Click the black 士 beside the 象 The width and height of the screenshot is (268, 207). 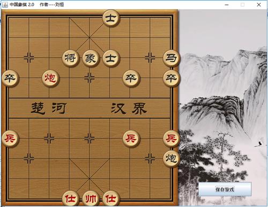[x=111, y=58]
